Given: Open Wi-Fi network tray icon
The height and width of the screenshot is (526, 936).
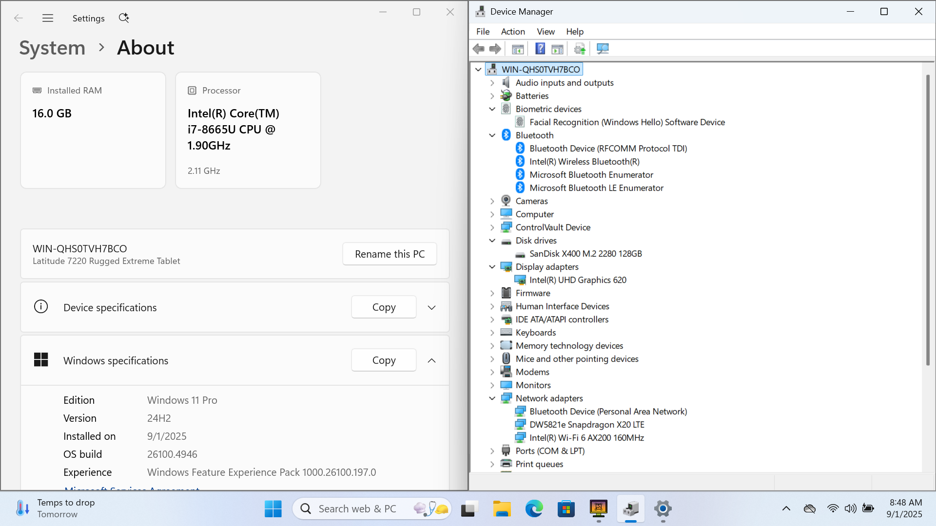Looking at the screenshot, I should coord(833,509).
